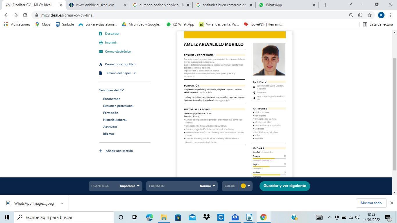Click the Corrector ortográfico letter icon
The width and height of the screenshot is (397, 223).
[x=101, y=64]
